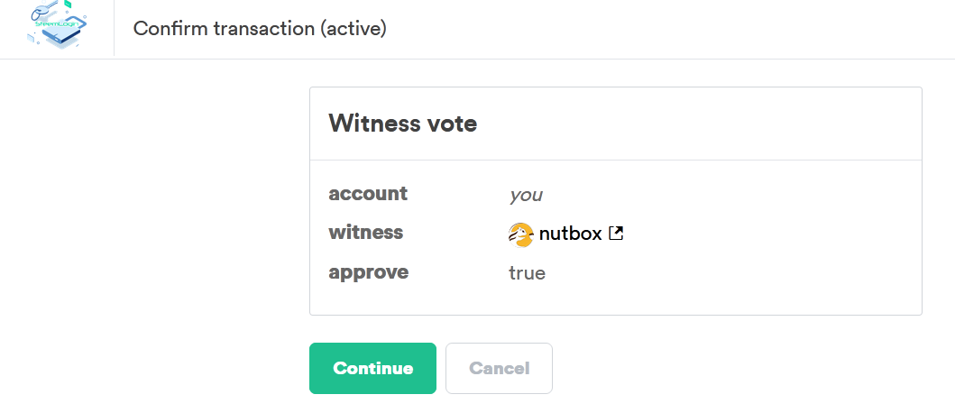Open nutbox profile via external link icon
955x413 pixels.
pyautogui.click(x=616, y=234)
